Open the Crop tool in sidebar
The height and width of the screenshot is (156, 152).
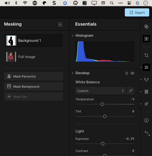point(146,55)
